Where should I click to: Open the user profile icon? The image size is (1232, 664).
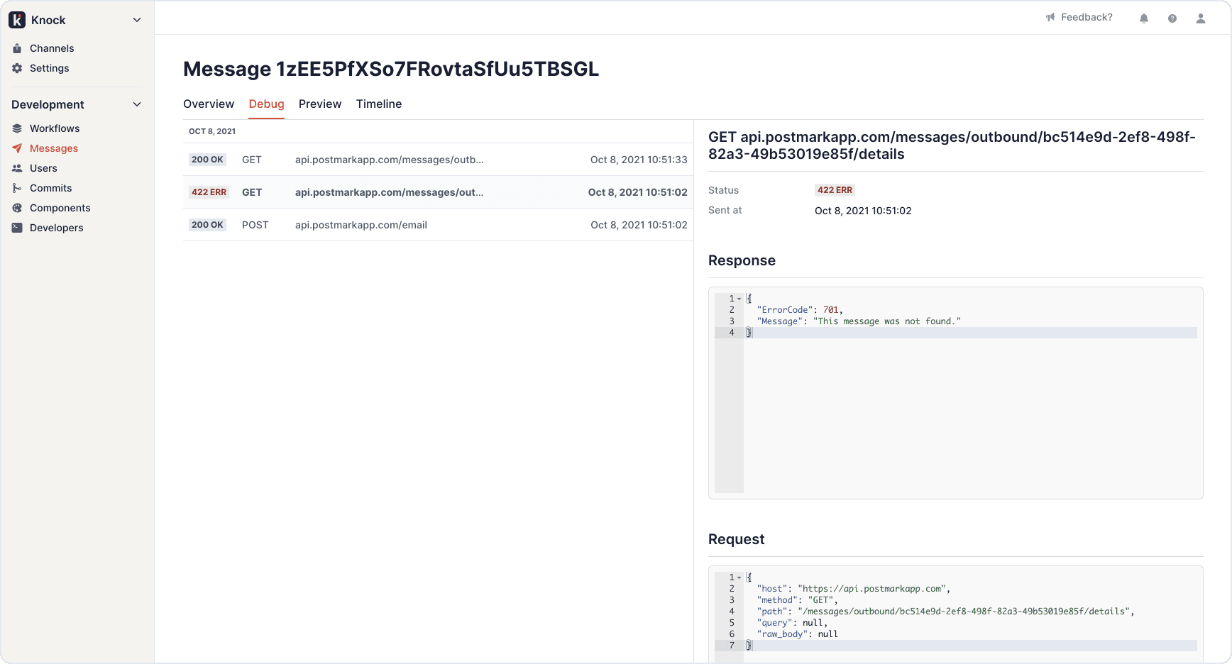(1200, 18)
